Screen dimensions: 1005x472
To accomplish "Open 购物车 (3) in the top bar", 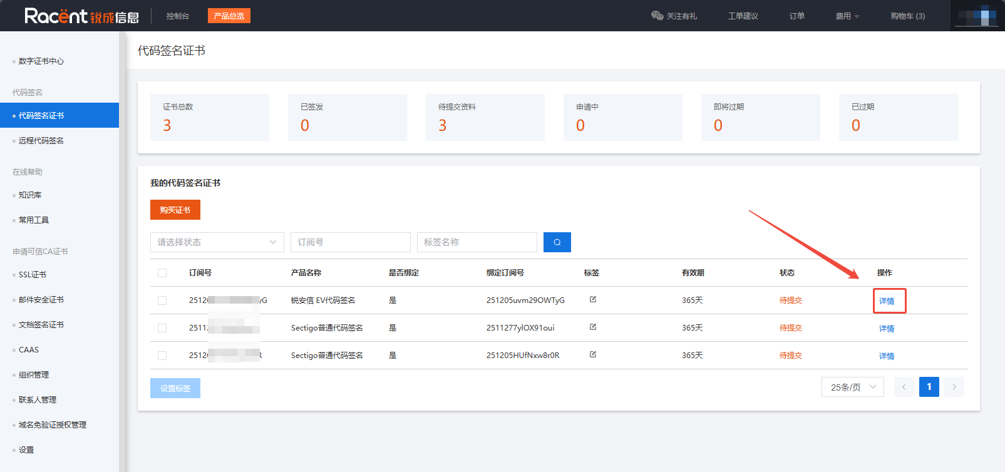I will pos(907,16).
